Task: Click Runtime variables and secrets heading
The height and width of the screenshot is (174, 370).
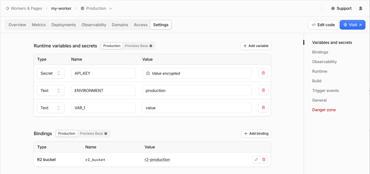Action: 65,46
